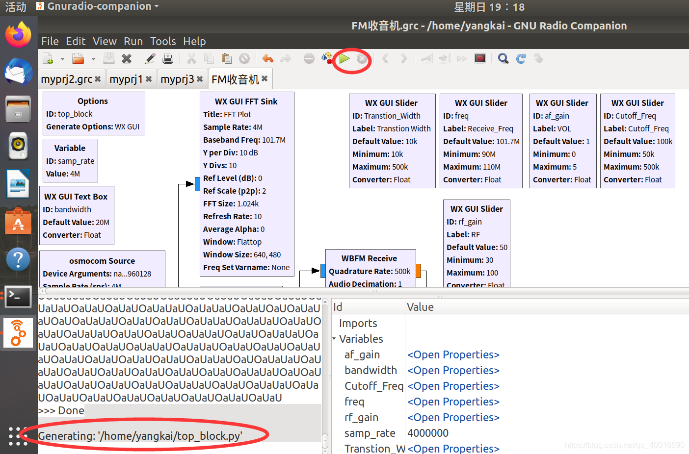Open the File menu

pyautogui.click(x=50, y=41)
